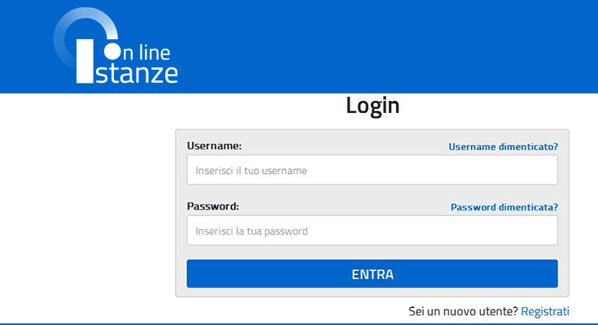598x325 pixels.
Task: Click the Login heading
Action: (x=372, y=106)
